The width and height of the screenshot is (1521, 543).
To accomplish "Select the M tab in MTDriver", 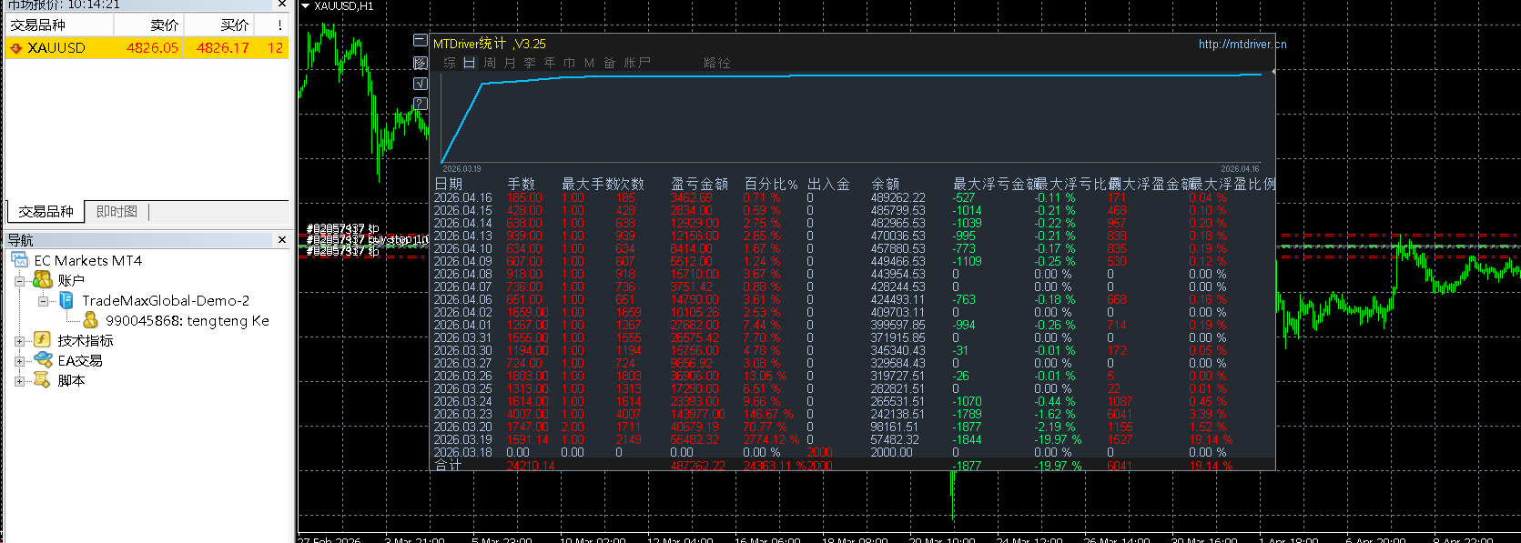I will (x=590, y=63).
